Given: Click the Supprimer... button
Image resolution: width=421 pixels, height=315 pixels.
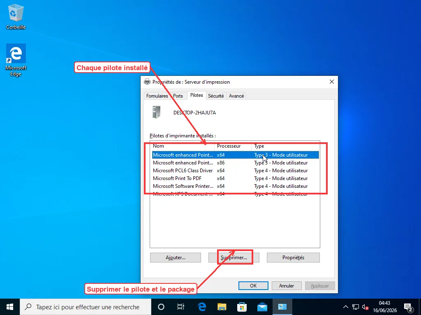Looking at the screenshot, I should tap(234, 258).
